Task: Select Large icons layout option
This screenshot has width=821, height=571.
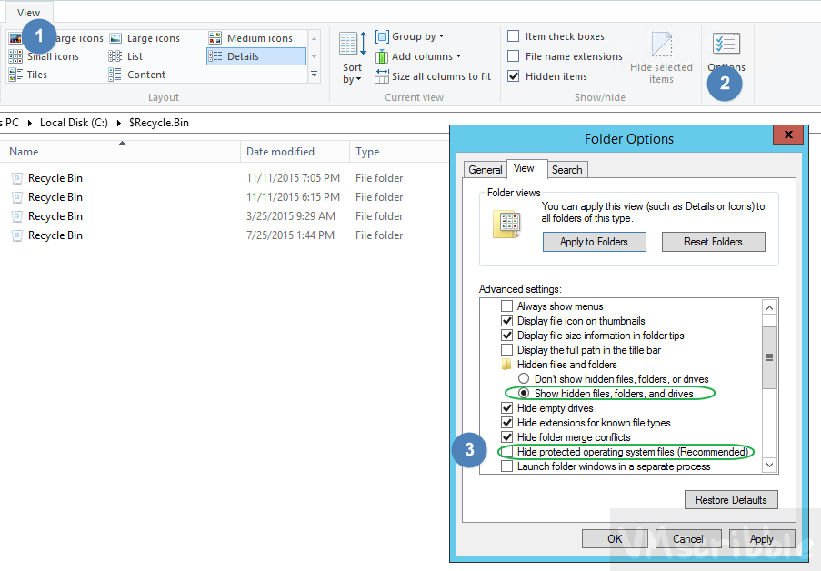Action: [x=145, y=38]
